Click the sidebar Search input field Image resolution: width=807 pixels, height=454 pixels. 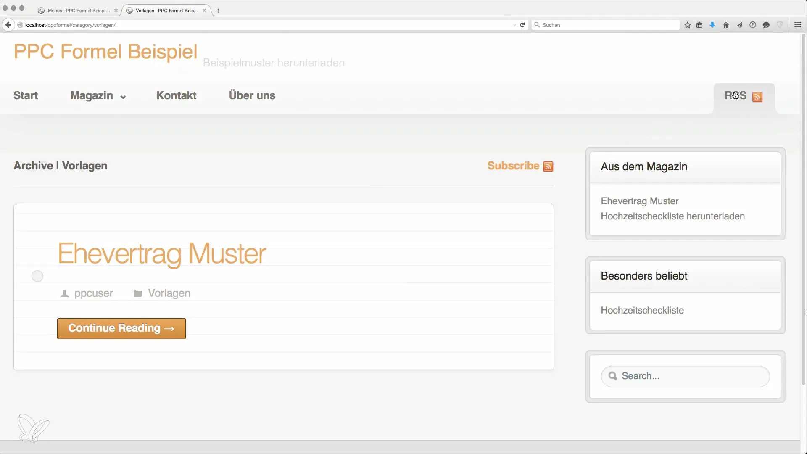pyautogui.click(x=691, y=376)
